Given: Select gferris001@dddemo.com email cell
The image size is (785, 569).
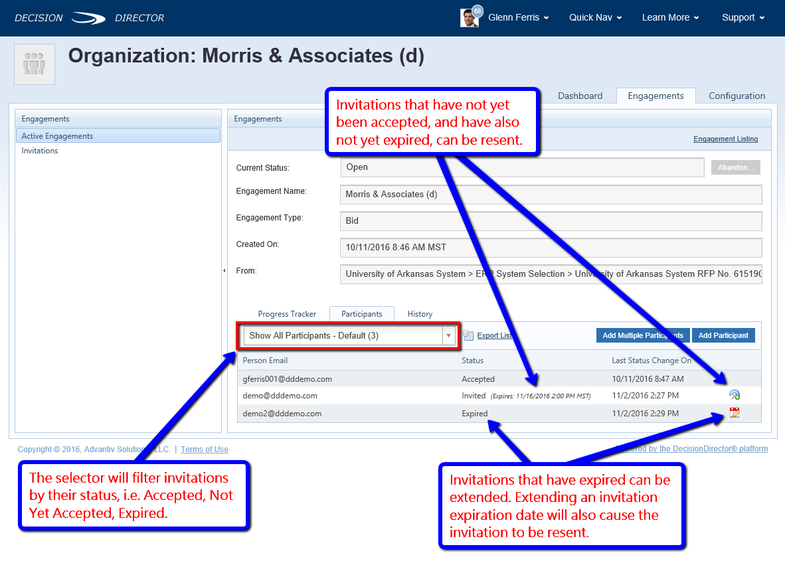Looking at the screenshot, I should coord(288,379).
